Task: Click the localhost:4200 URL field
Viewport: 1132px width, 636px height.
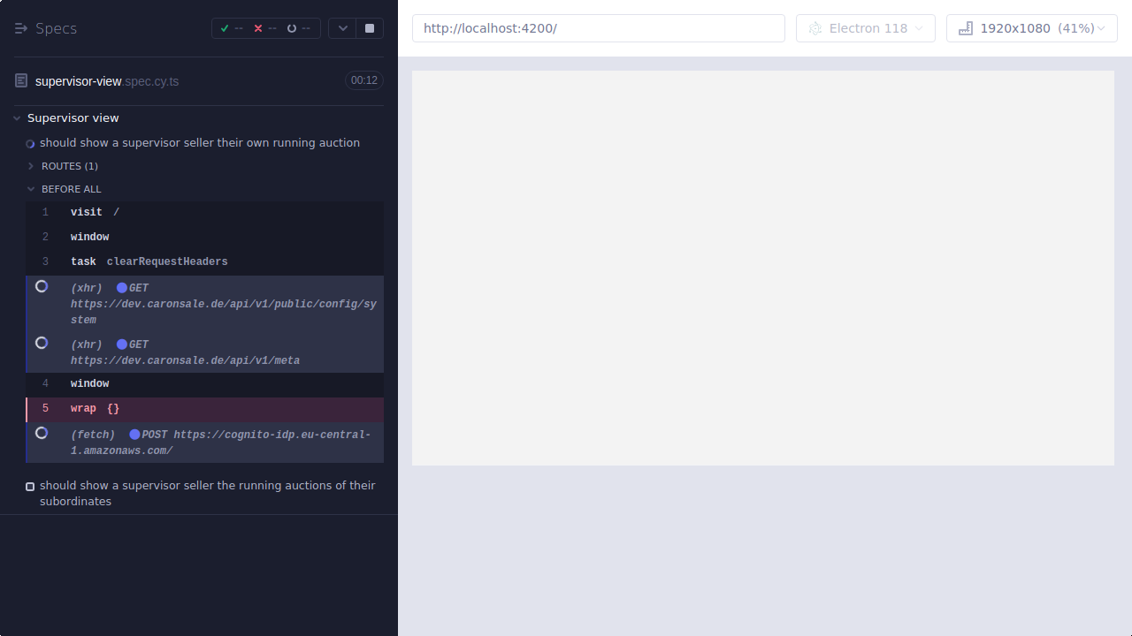Action: pos(598,27)
